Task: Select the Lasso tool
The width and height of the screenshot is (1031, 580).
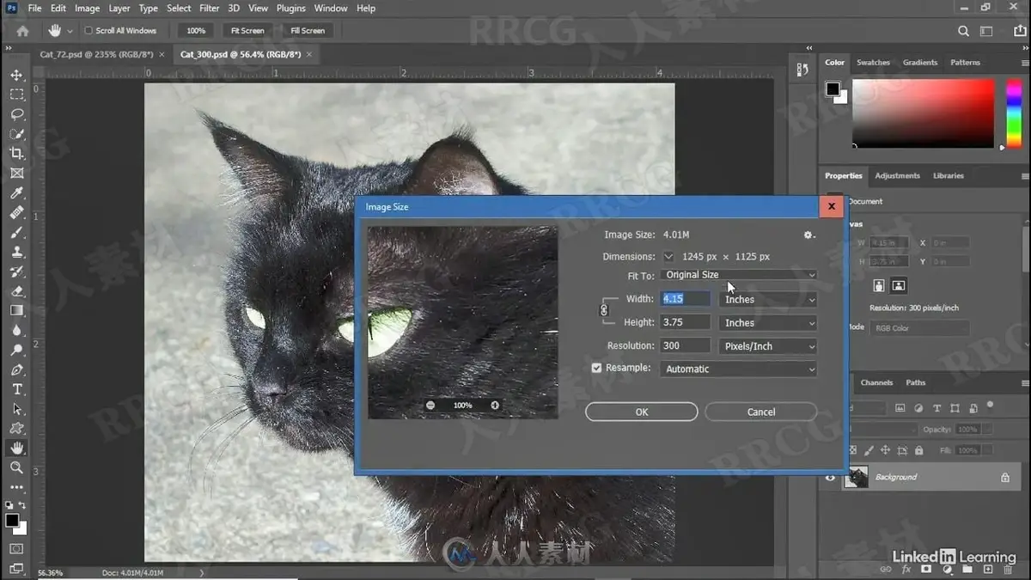Action: tap(16, 114)
